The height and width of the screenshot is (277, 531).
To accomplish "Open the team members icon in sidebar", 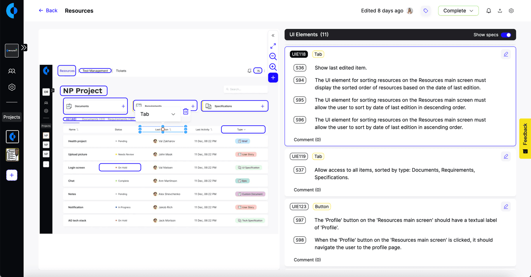I will click(12, 71).
